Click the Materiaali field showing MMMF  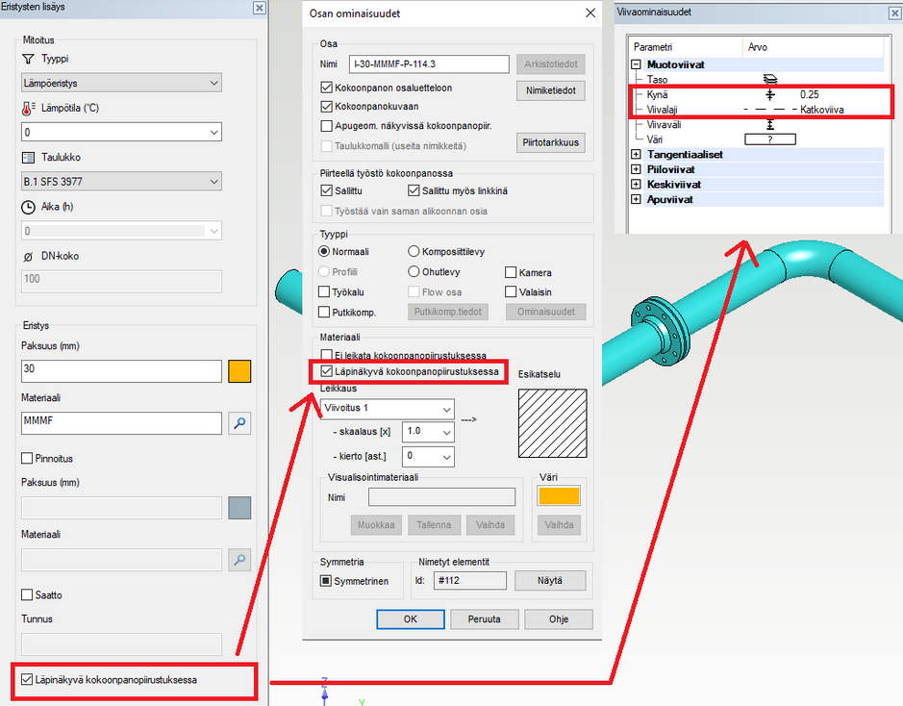click(x=121, y=423)
